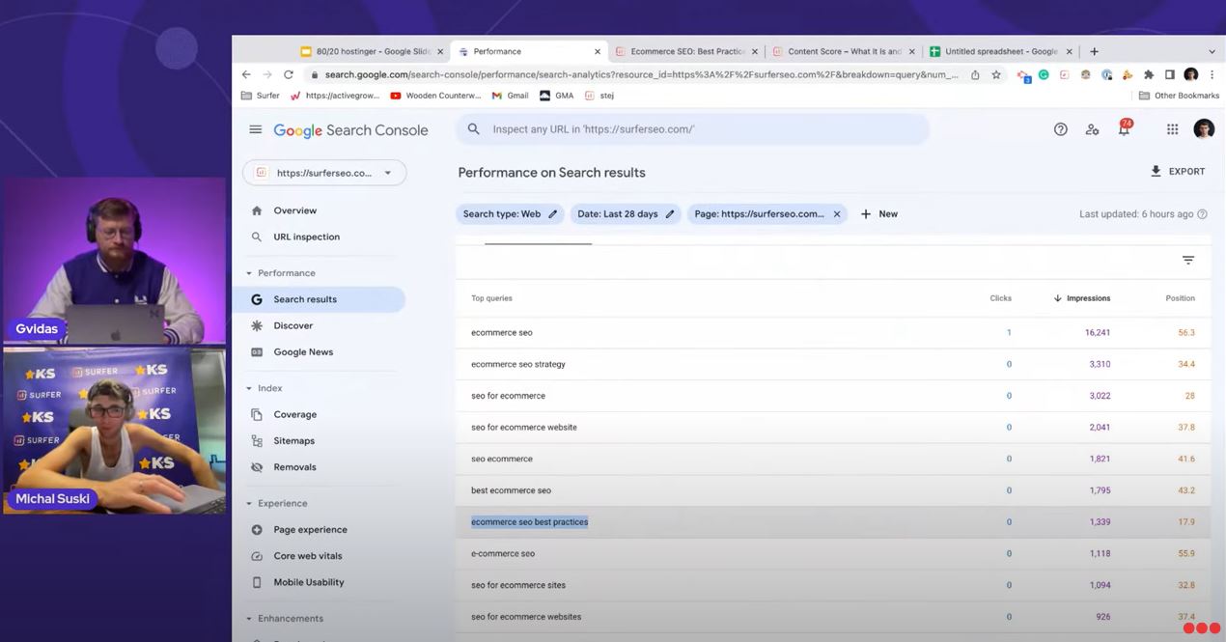The height and width of the screenshot is (642, 1226).
Task: Select the query "best ecommerce seo"
Action: [x=511, y=490]
